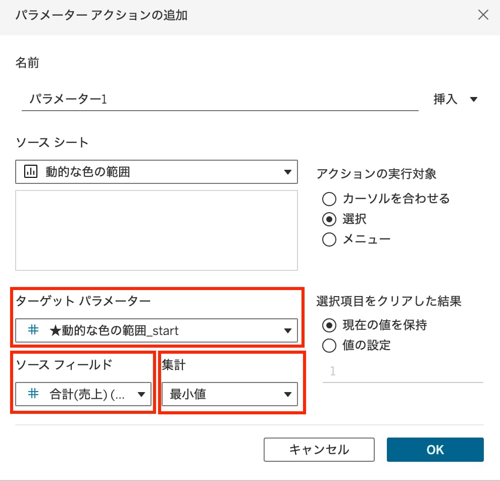Expand the 動的な色の範囲 source sheet dropdown arrow
Screen dimensions: 500x481
coord(287,172)
